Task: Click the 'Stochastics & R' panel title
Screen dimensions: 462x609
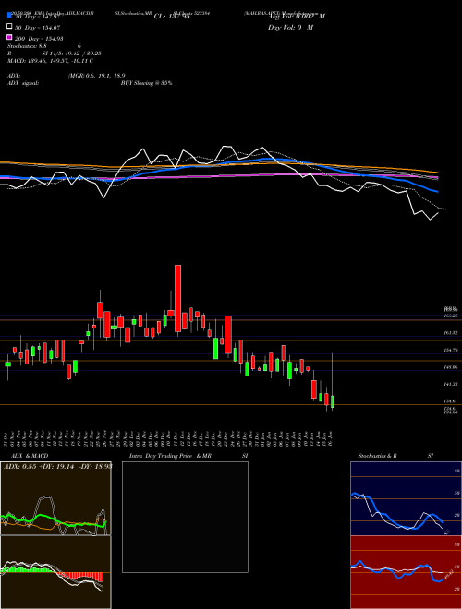Action: tap(377, 456)
